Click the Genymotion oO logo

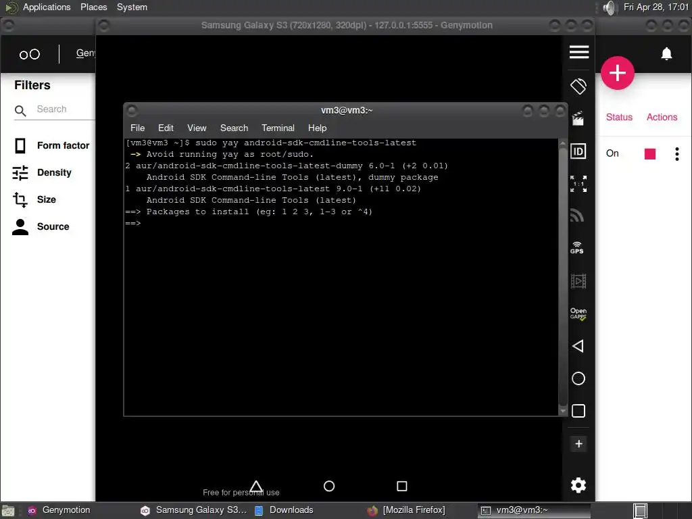30,54
